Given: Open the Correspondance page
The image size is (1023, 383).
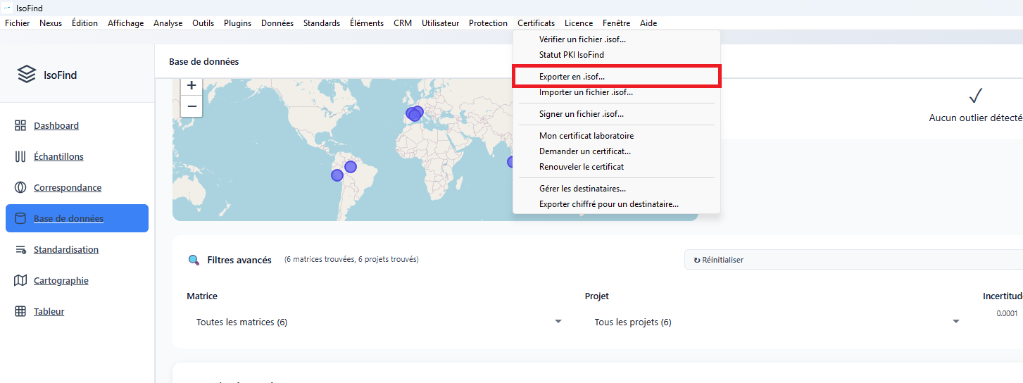Looking at the screenshot, I should pos(68,187).
